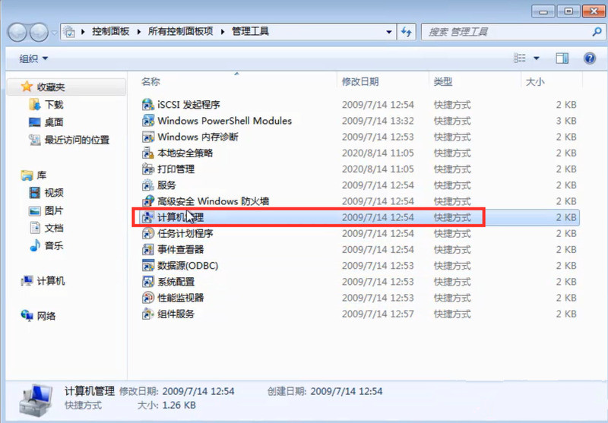Screen dimensions: 608x423
Task: Click the search magnifier icon
Action: (x=597, y=32)
